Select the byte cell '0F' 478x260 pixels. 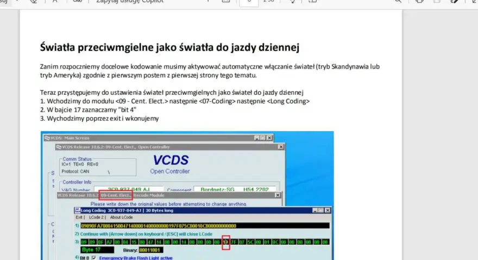point(100,242)
